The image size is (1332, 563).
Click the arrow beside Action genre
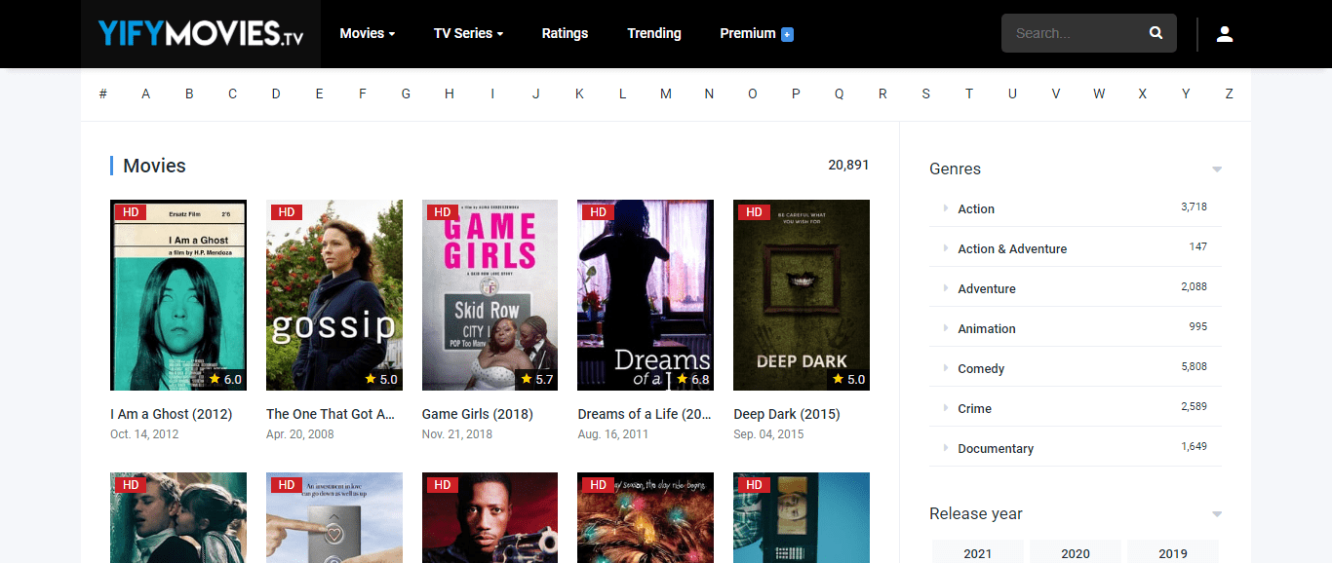coord(946,208)
